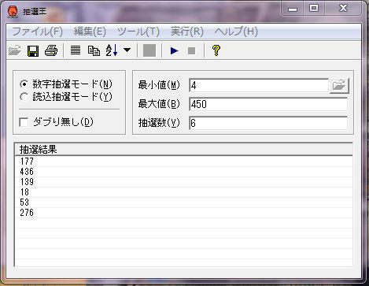Image resolution: width=369 pixels, height=286 pixels.
Task: Open the 実行(R) menu
Action: (187, 32)
